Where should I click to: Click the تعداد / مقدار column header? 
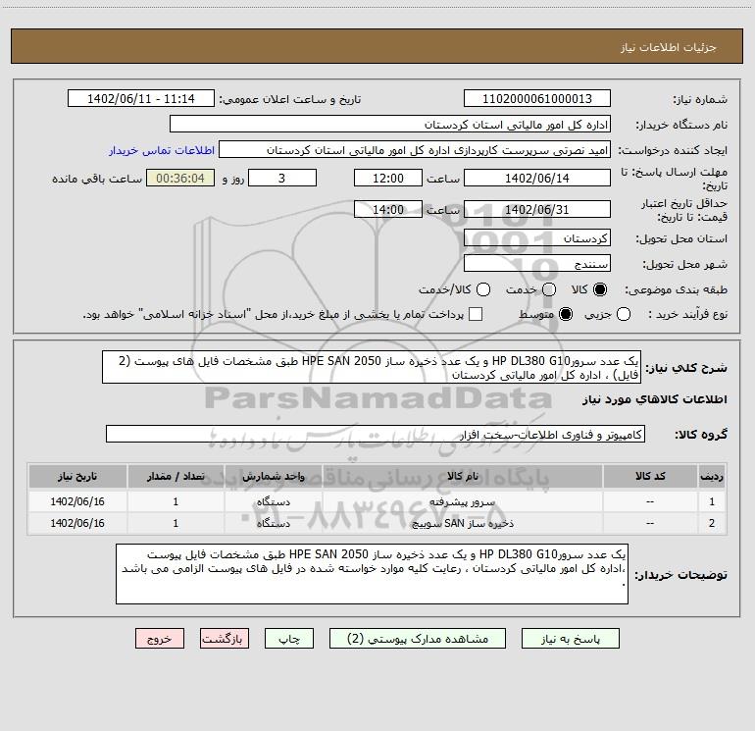click(176, 477)
